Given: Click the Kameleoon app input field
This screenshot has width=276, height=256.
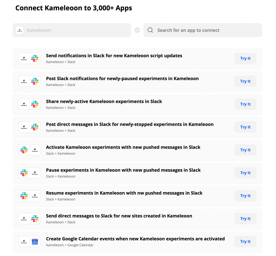Looking at the screenshot, I should click(72, 30).
